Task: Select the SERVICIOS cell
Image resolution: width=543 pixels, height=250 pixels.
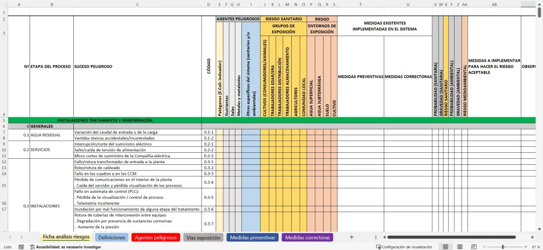Action: tap(51, 150)
